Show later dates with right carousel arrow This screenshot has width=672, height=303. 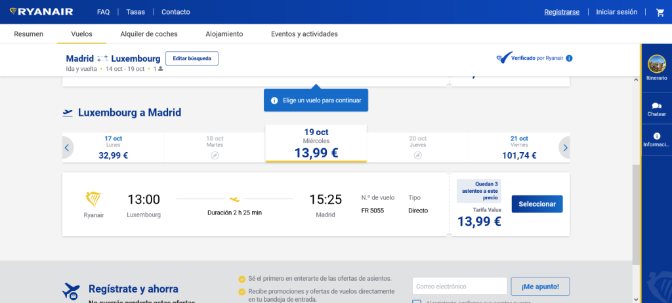(565, 148)
